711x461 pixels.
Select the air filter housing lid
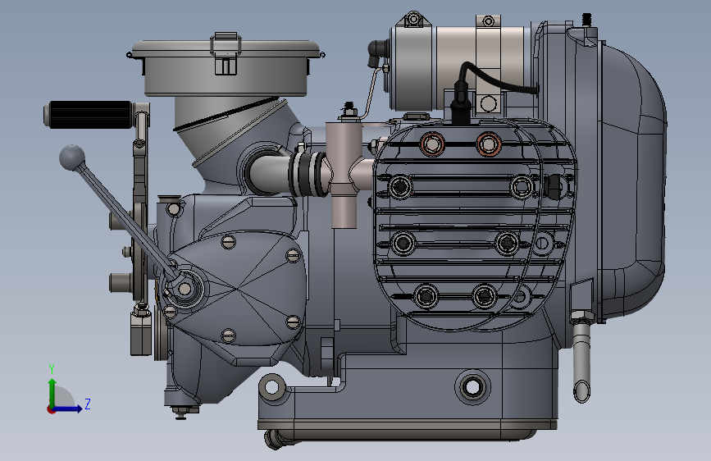click(226, 49)
